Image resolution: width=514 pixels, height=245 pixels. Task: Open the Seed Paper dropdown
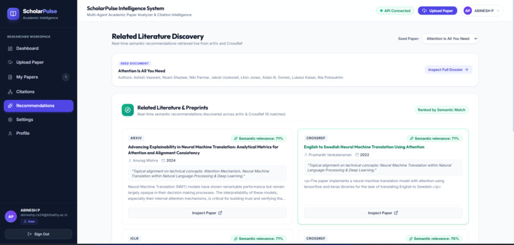[450, 39]
